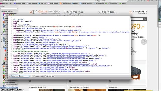Select Минусовки и караоке in sidebar tree
Screen dimensions: 161x91
(10, 13)
